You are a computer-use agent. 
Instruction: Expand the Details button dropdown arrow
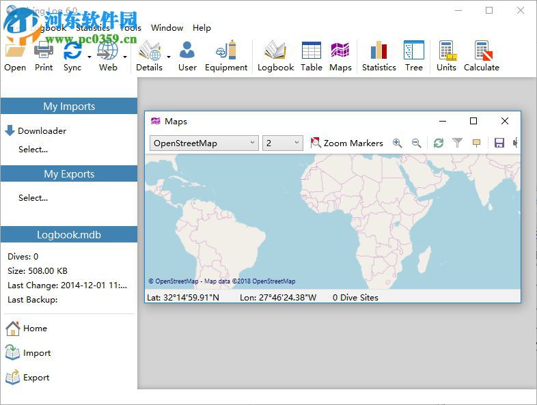click(169, 57)
